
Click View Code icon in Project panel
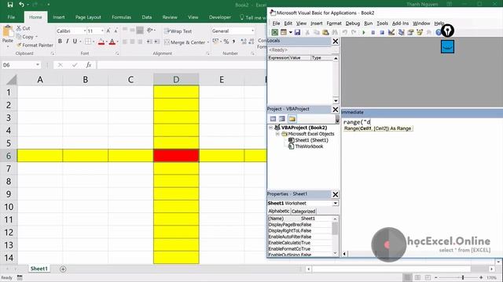[273, 119]
